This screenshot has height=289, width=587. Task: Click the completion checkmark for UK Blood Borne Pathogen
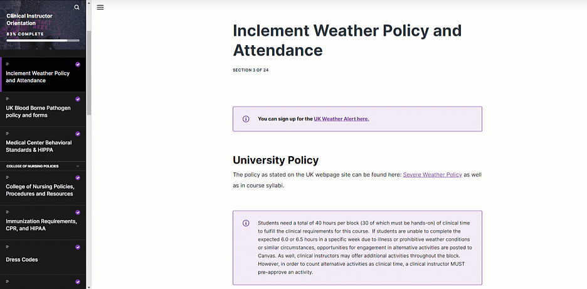78,99
